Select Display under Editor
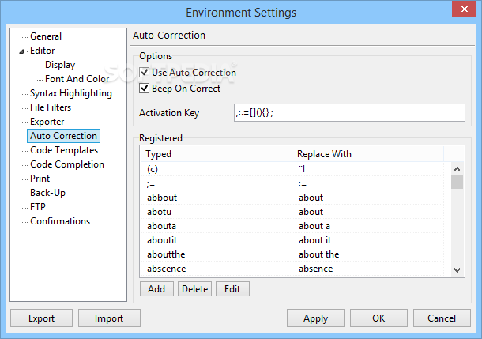The image size is (482, 339). coord(60,65)
